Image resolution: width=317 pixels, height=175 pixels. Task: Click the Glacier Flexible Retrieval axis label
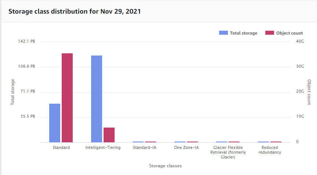click(228, 152)
